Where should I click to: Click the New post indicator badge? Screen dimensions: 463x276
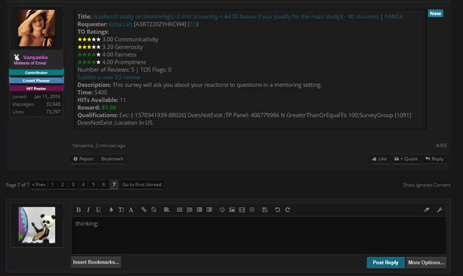click(436, 13)
